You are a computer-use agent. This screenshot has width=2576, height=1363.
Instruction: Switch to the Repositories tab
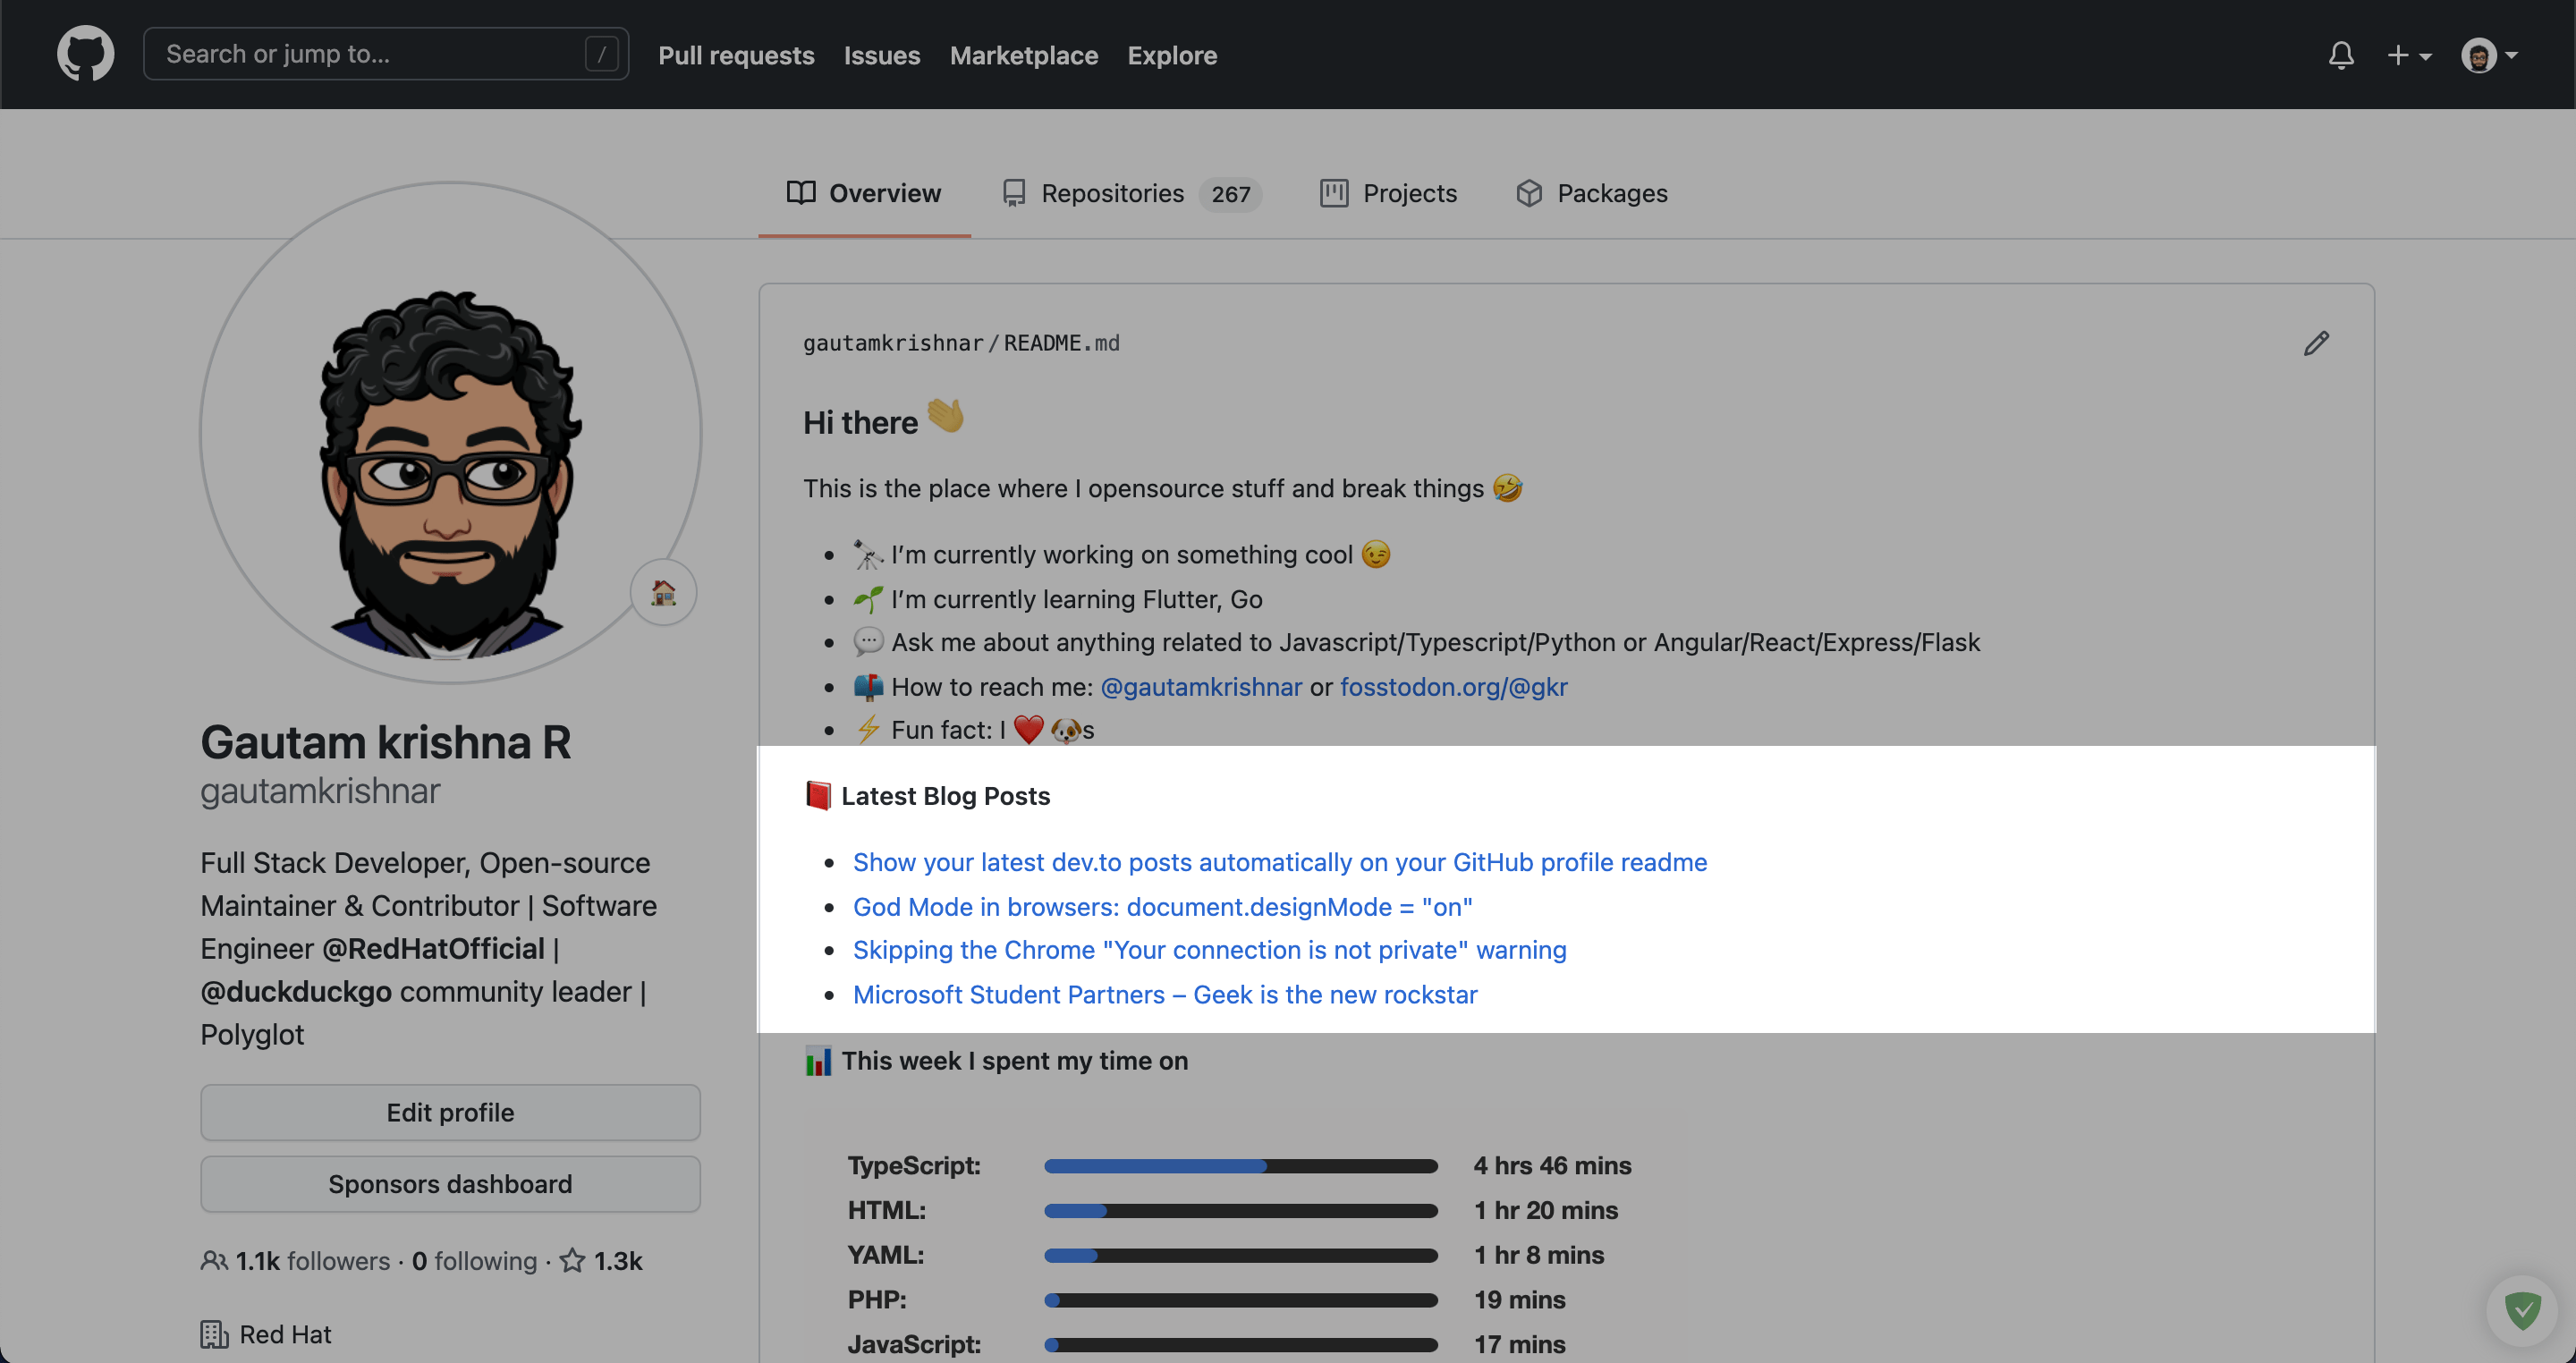[x=1132, y=193]
